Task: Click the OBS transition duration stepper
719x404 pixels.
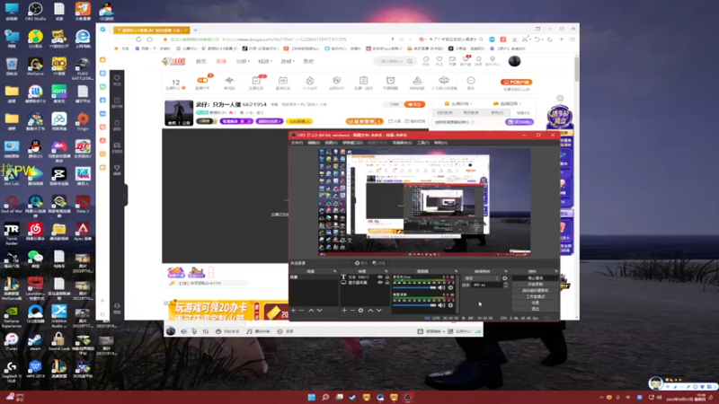Action: tap(505, 285)
